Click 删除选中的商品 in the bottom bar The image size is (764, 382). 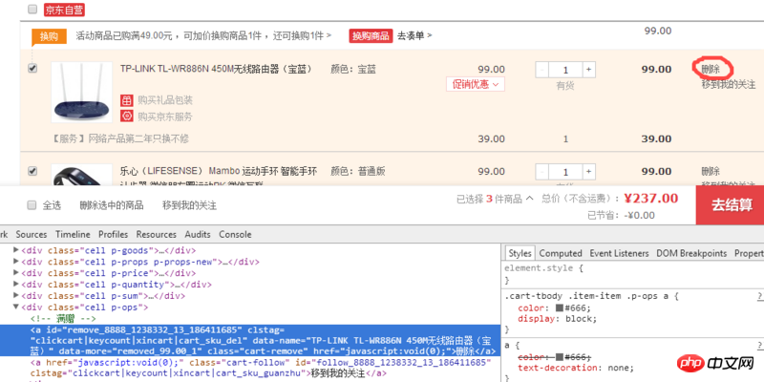[x=112, y=205]
